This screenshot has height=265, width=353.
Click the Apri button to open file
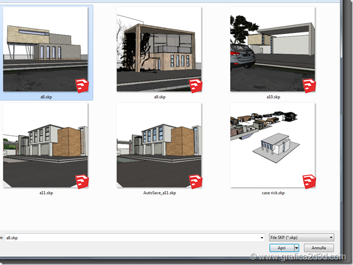pos(281,247)
